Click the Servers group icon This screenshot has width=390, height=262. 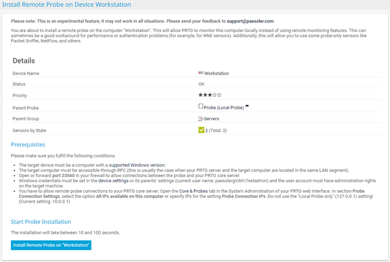pos(201,119)
